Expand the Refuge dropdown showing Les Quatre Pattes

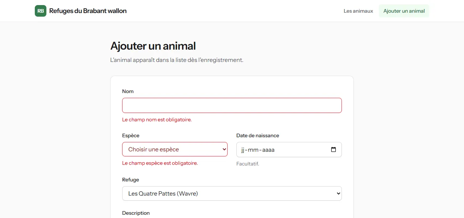click(232, 193)
